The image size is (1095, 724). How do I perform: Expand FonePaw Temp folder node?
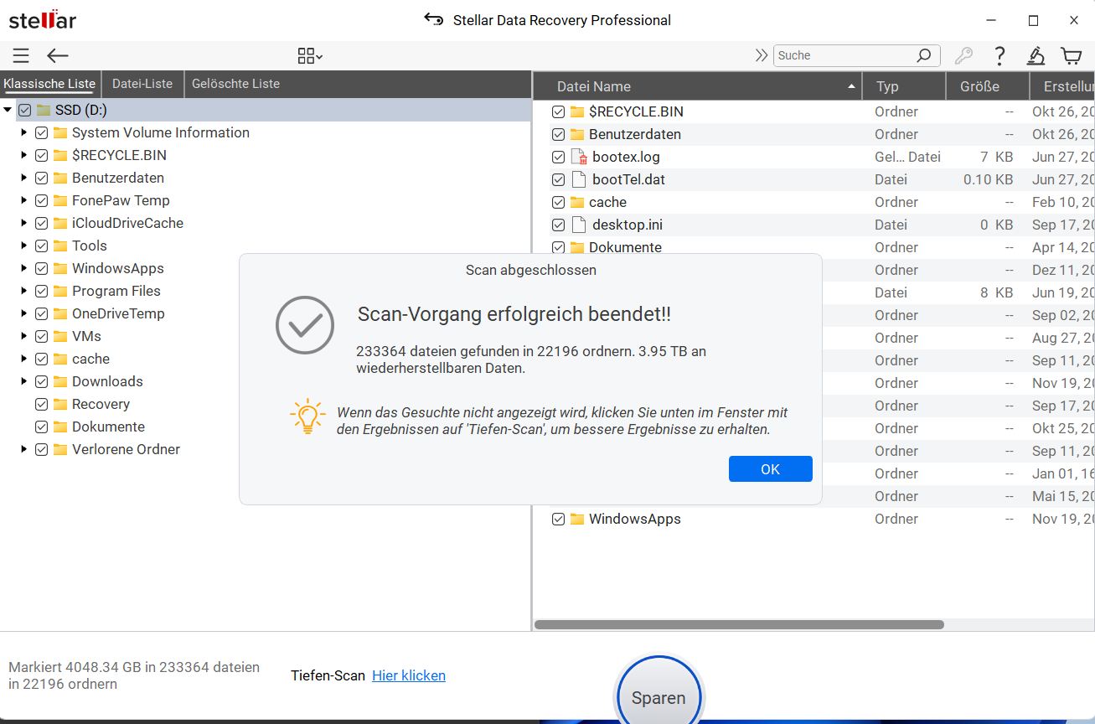24,200
